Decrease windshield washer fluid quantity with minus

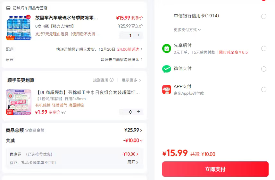point(122,35)
